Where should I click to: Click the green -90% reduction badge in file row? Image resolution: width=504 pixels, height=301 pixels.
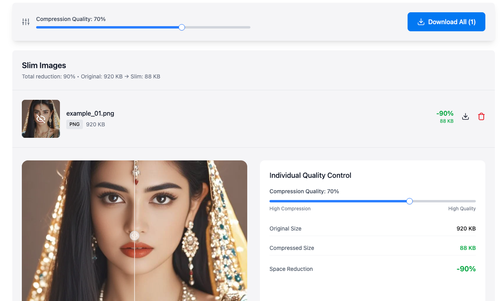pyautogui.click(x=445, y=114)
